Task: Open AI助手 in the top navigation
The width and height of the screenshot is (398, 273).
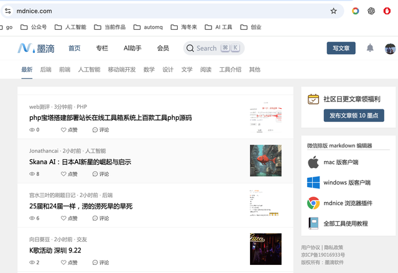Action: pos(132,49)
